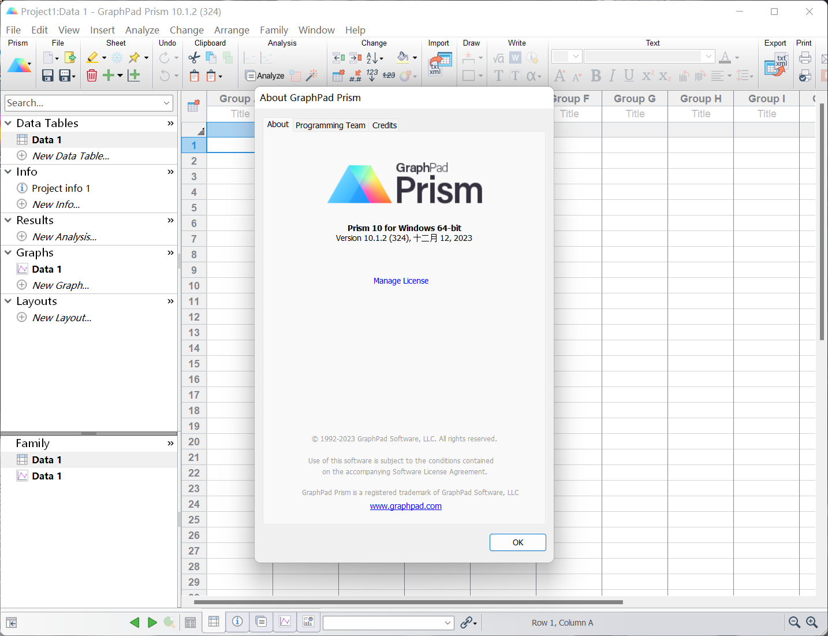Click the Info section icon in status bar
Screen dimensions: 828x636
pos(237,622)
